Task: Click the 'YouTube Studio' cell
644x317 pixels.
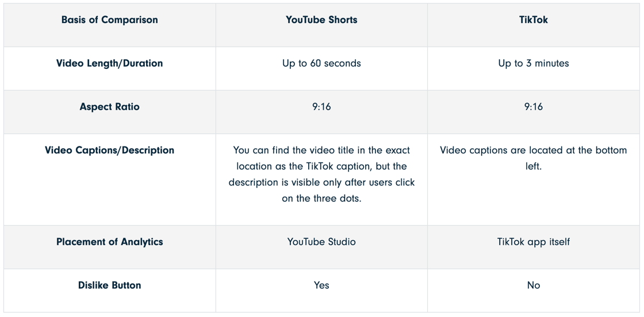Action: coord(321,242)
